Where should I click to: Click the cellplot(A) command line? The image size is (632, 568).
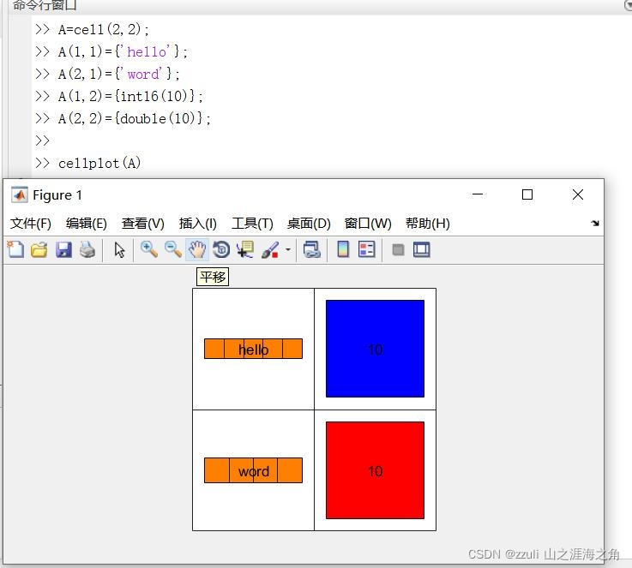click(99, 163)
